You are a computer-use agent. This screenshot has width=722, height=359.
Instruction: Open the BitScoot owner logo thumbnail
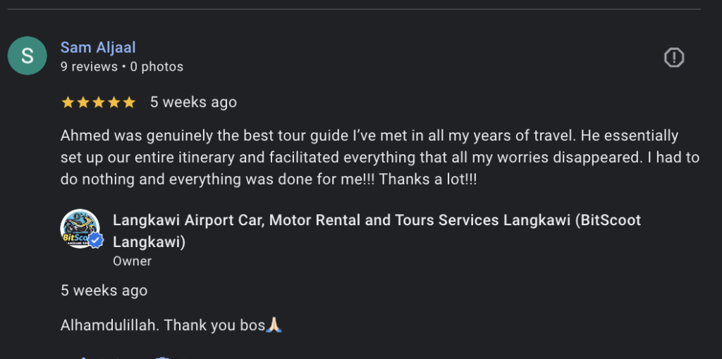point(79,228)
